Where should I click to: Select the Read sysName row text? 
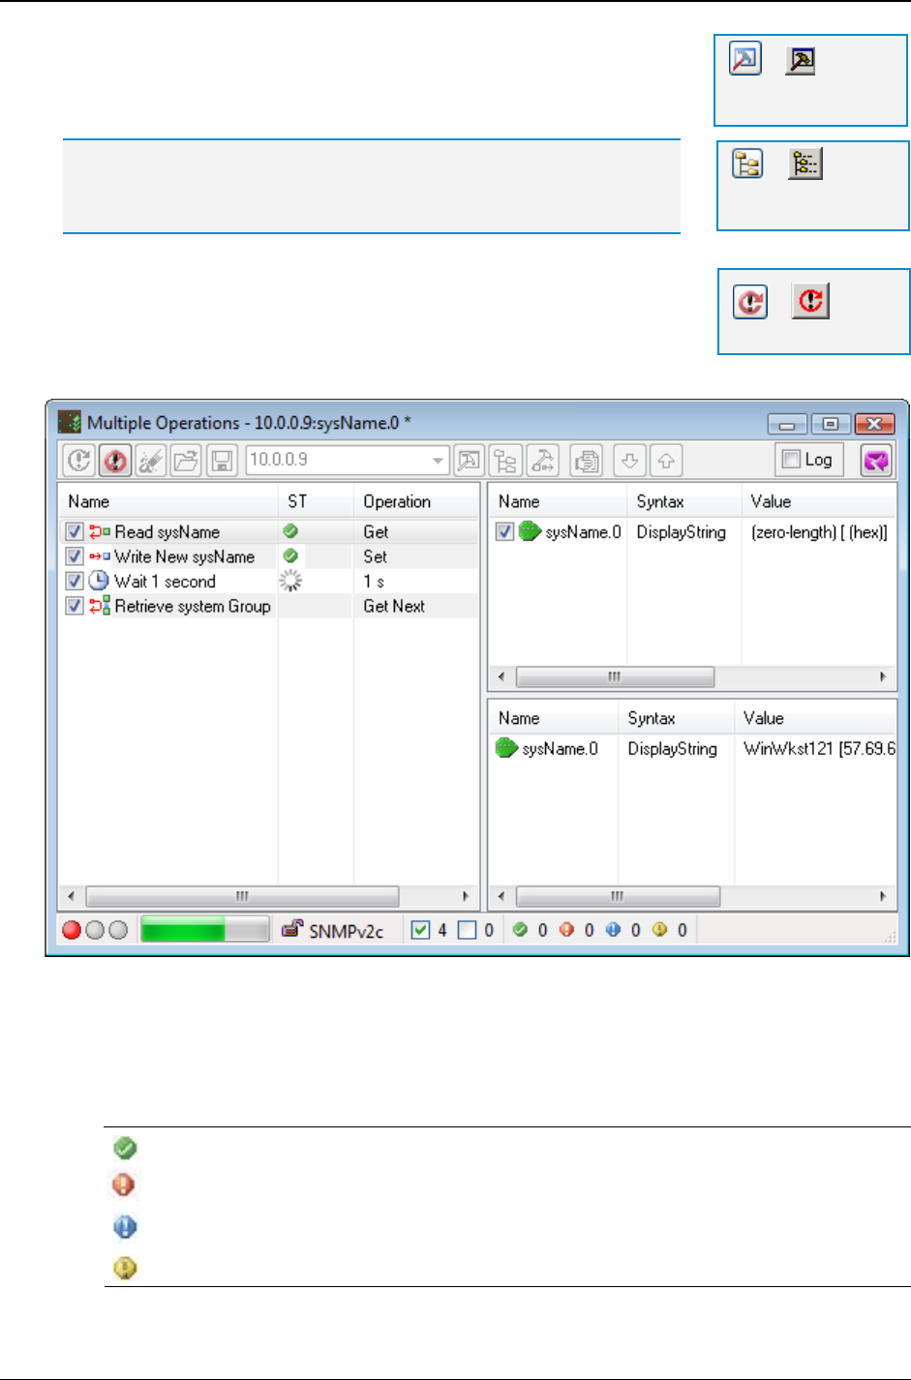[167, 531]
